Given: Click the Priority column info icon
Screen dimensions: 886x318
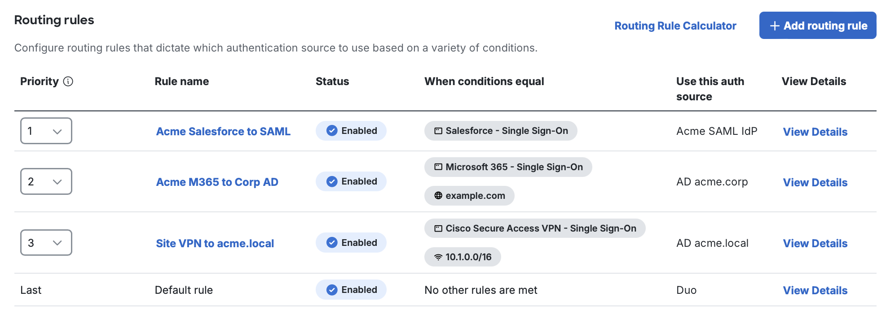Looking at the screenshot, I should tap(68, 81).
